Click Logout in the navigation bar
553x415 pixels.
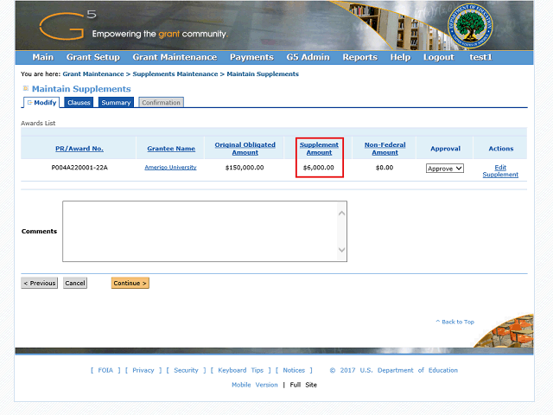point(439,57)
